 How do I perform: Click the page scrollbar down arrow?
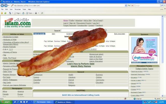click(163, 96)
